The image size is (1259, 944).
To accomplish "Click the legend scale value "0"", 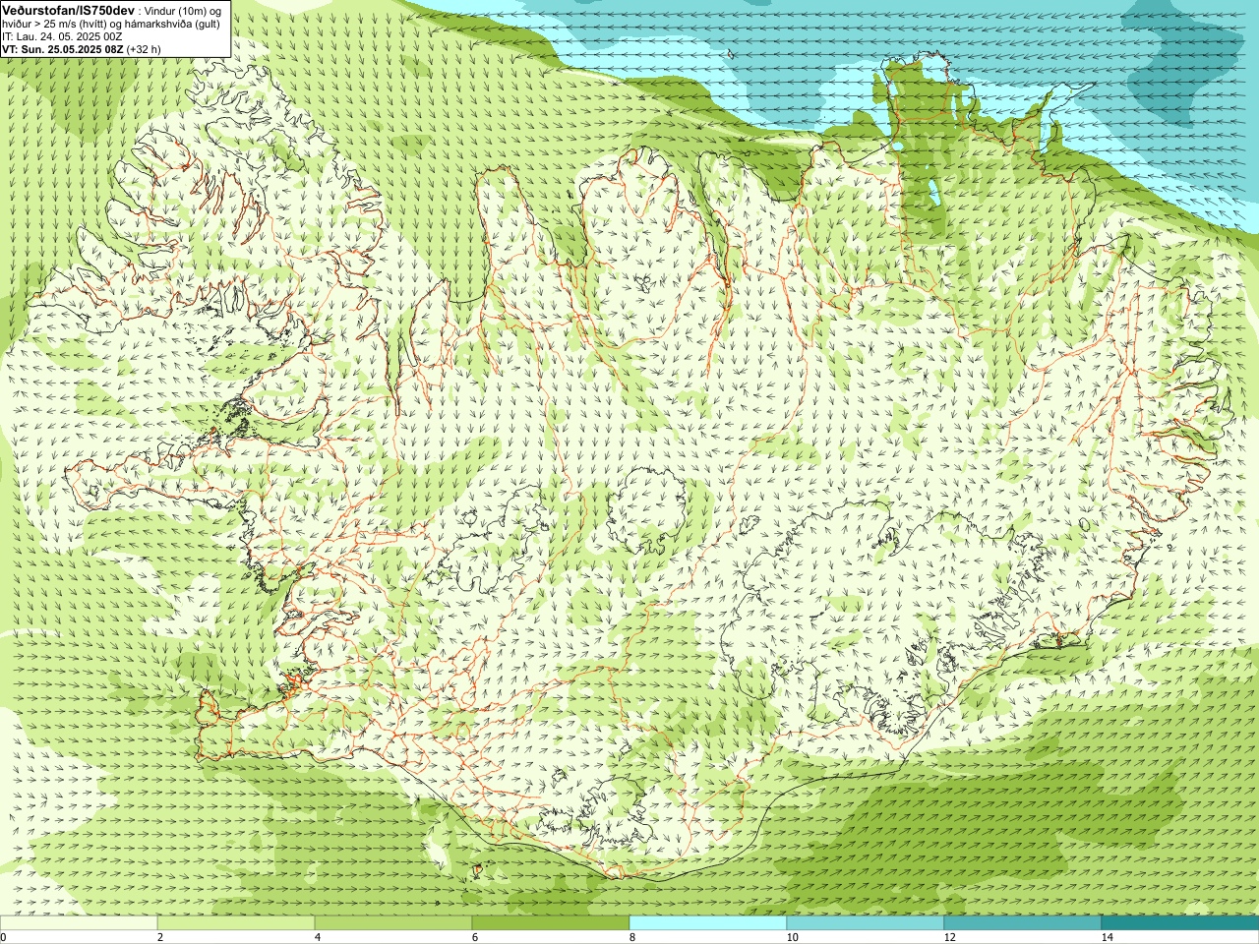I will tap(4, 937).
